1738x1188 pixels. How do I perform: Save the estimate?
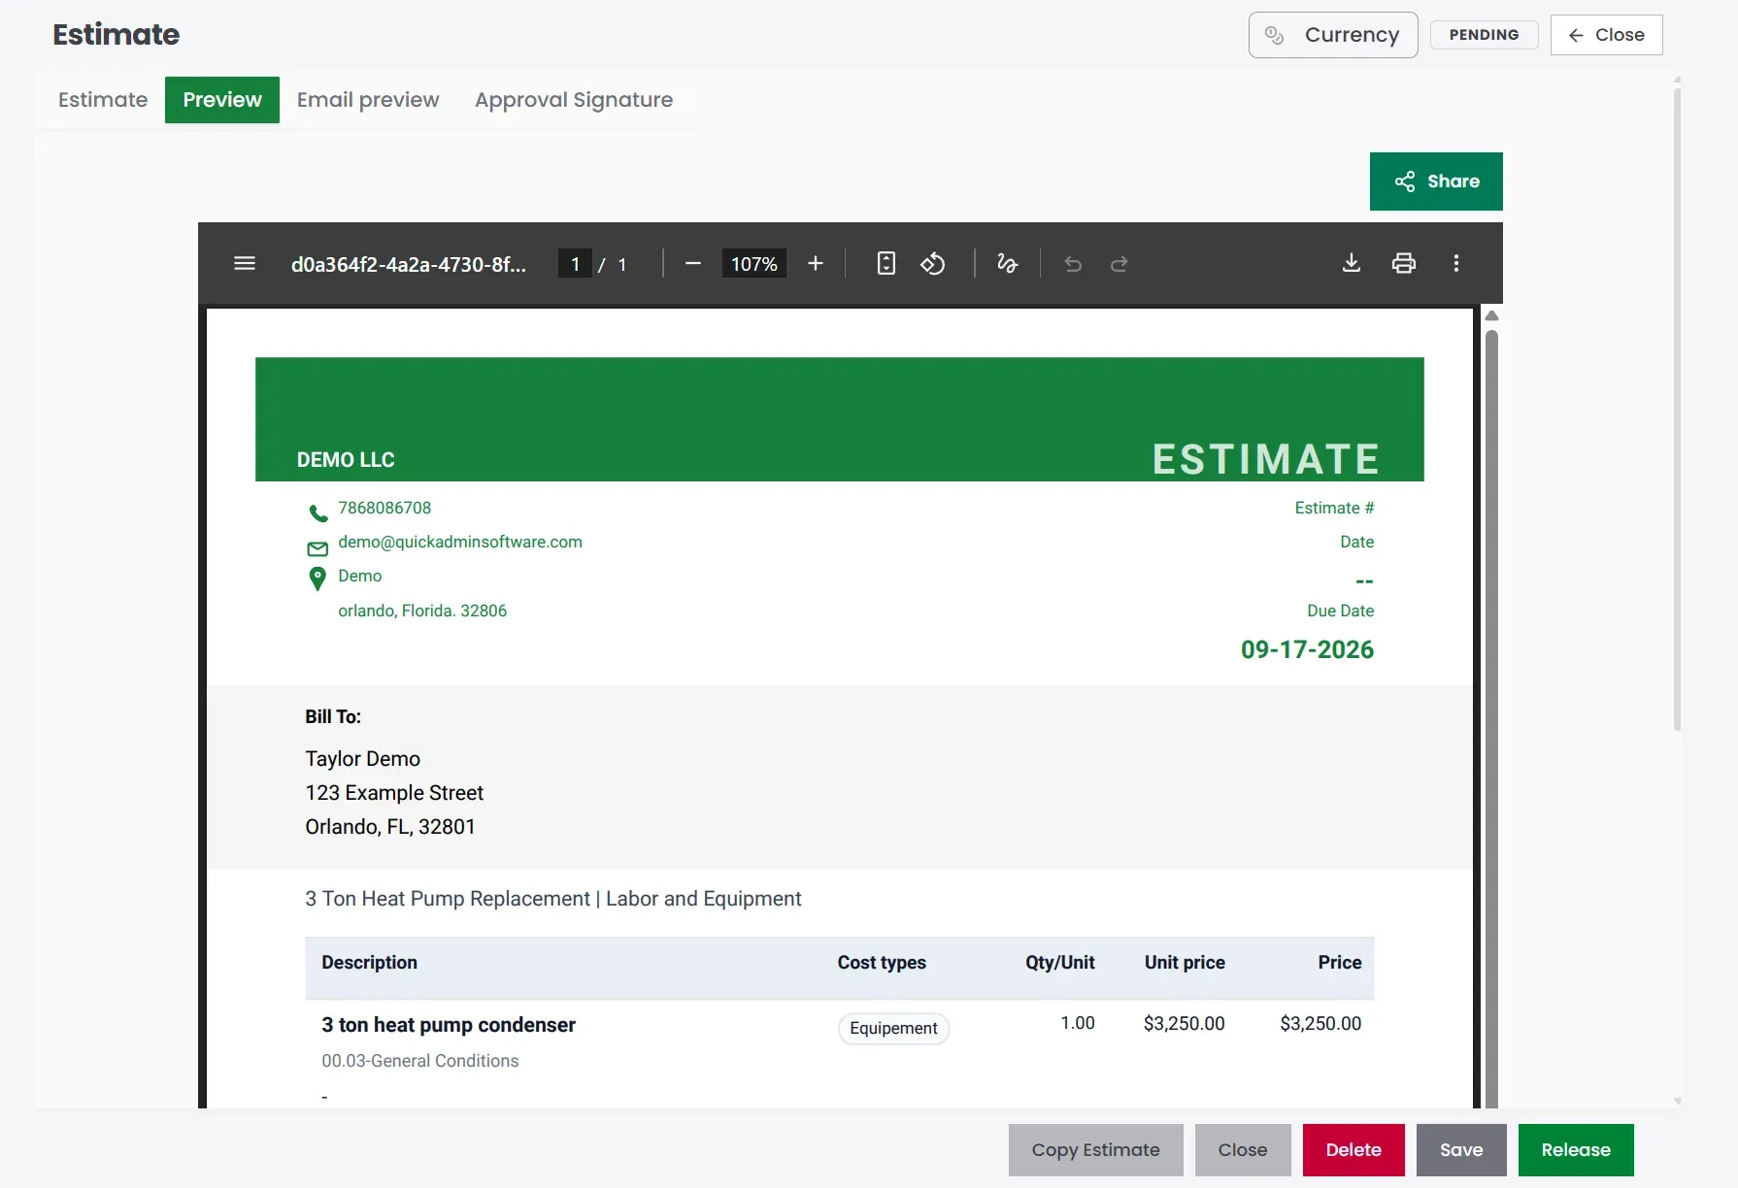tap(1461, 1150)
